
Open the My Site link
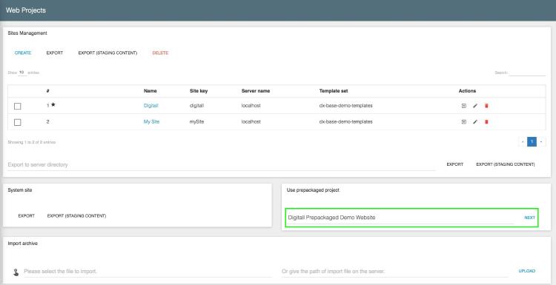[x=151, y=122]
